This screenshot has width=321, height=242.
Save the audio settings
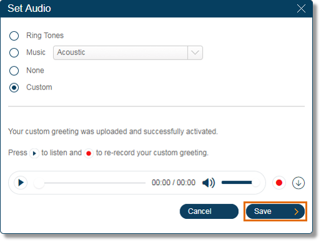point(275,211)
